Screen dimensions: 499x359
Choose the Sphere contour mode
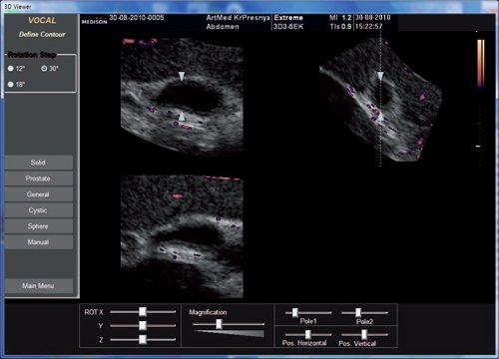pos(39,226)
